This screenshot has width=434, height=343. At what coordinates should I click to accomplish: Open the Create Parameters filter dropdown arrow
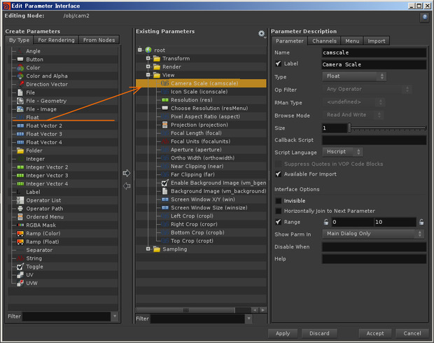115,316
